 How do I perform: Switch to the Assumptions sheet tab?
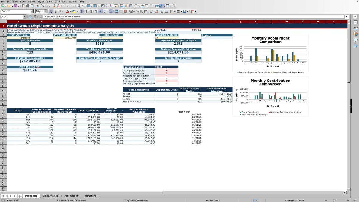click(71, 196)
